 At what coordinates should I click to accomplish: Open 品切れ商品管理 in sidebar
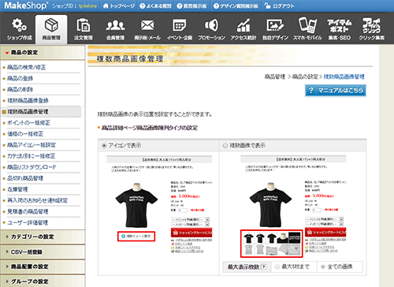25,178
